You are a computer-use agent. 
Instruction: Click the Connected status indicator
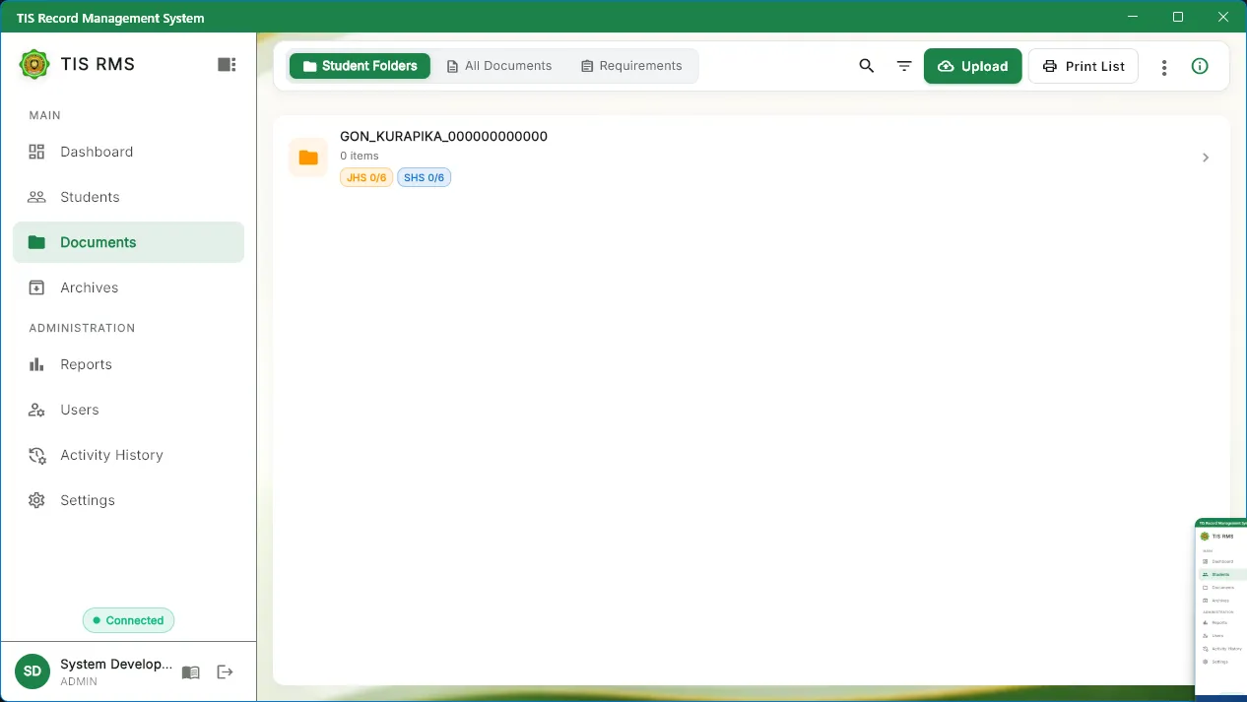[128, 620]
